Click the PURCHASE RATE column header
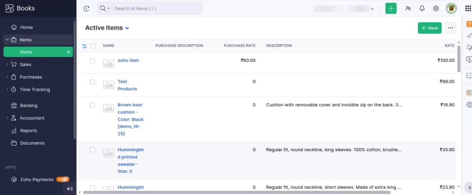This screenshot has width=472, height=195. (240, 46)
